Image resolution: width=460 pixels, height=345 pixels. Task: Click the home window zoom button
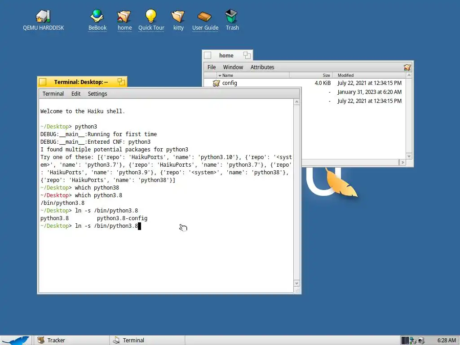click(x=247, y=55)
